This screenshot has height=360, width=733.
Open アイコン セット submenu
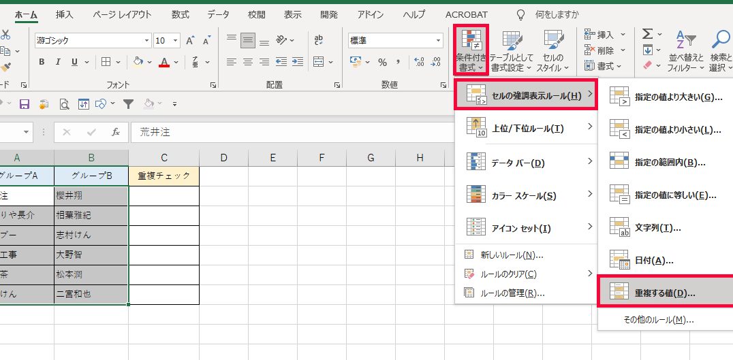[527, 228]
